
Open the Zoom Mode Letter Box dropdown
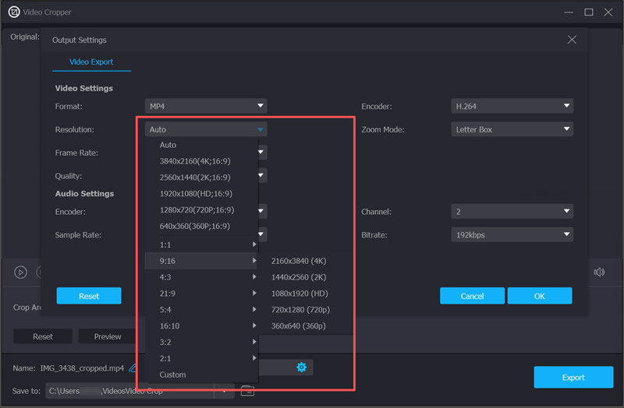pos(512,129)
